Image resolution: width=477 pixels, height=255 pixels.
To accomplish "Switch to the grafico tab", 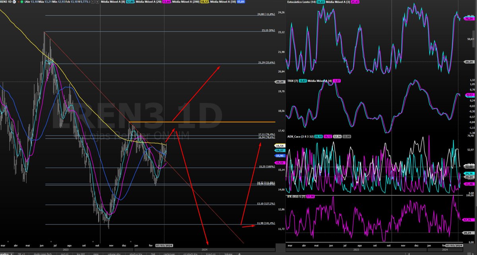I will coord(4,253).
